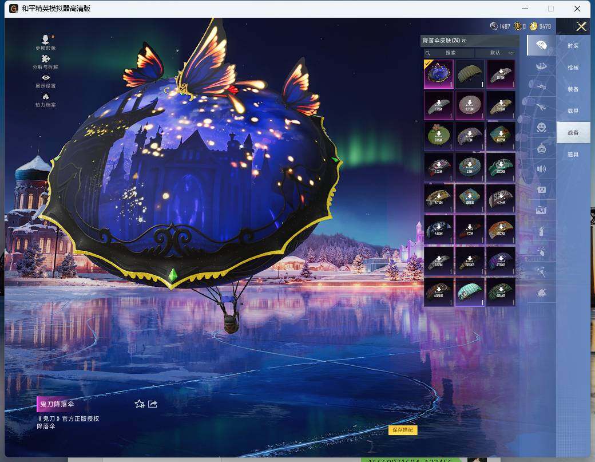Select the roast chicken category icon at bottom
Screen dimensions: 595x462
click(x=541, y=293)
